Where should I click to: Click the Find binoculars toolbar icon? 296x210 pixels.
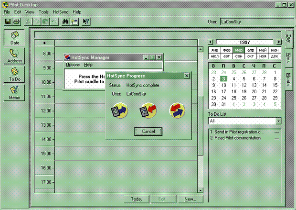coord(65,22)
